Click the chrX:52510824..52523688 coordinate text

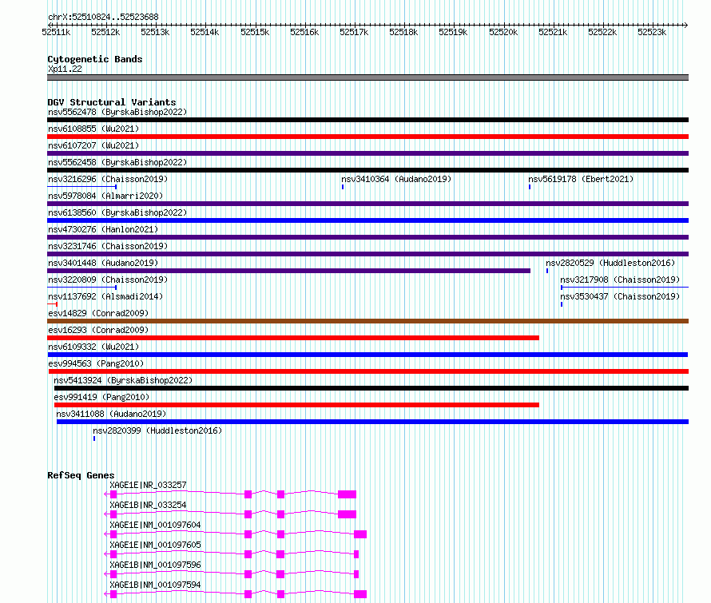point(103,18)
